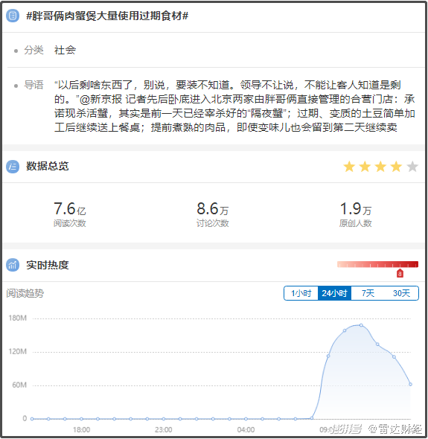Click the 7.6亿 阅读次数 statistic

tap(70, 214)
